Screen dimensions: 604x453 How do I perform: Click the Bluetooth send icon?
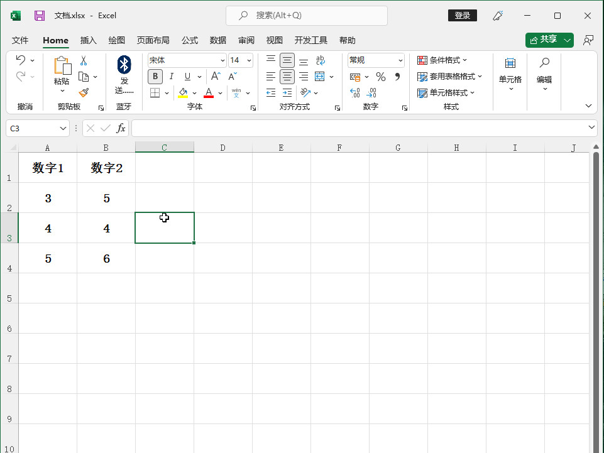pyautogui.click(x=124, y=64)
